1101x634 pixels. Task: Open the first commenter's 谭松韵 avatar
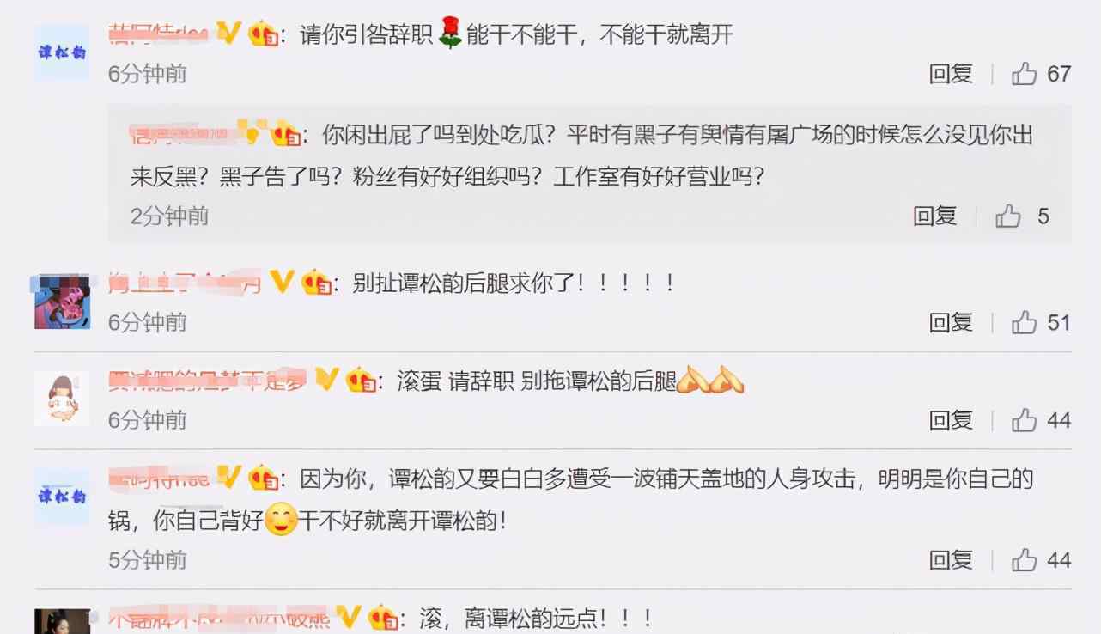(x=62, y=52)
